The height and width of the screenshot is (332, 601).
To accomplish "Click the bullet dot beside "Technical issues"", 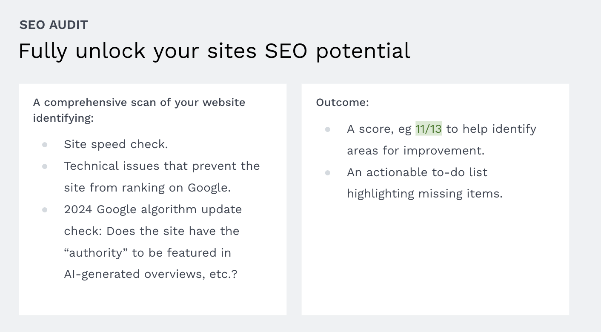I will 45,166.
